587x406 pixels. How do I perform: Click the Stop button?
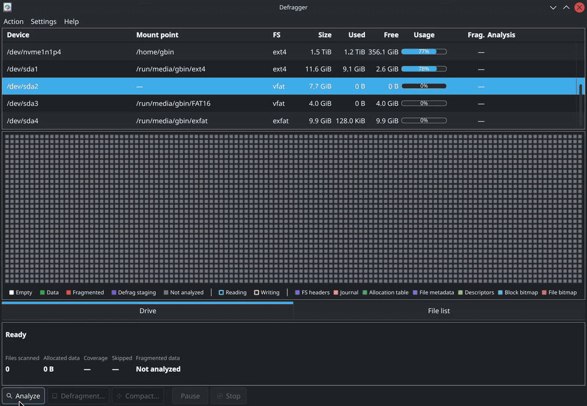coord(228,396)
